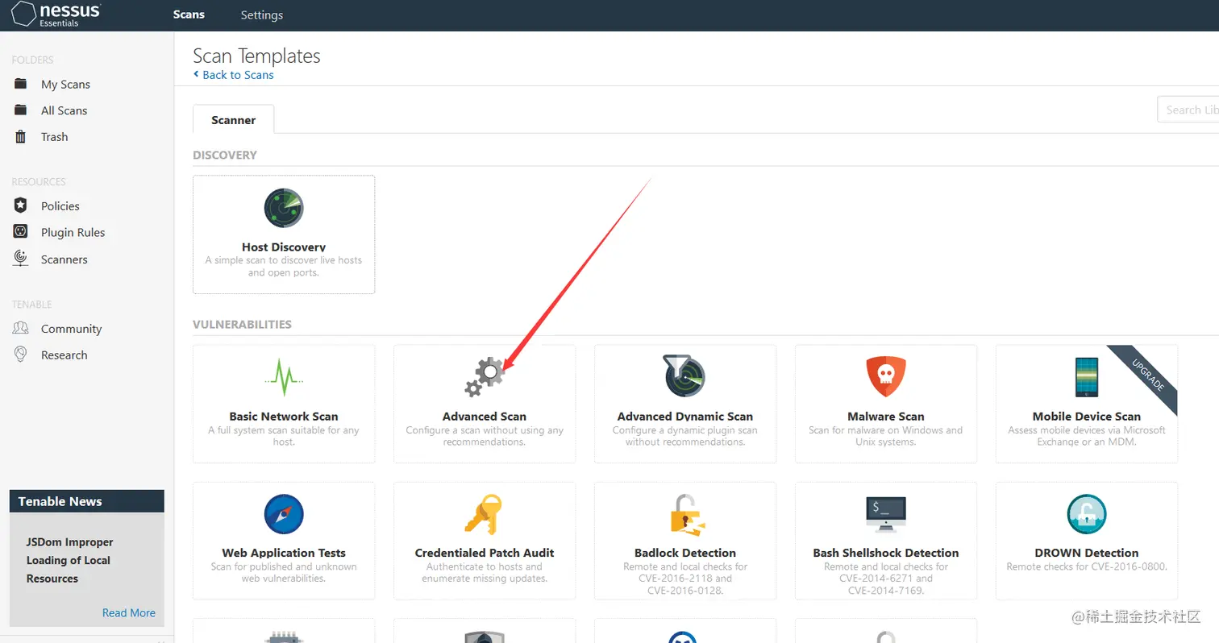Click the All Scans folder icon
The width and height of the screenshot is (1219, 643).
coord(21,110)
